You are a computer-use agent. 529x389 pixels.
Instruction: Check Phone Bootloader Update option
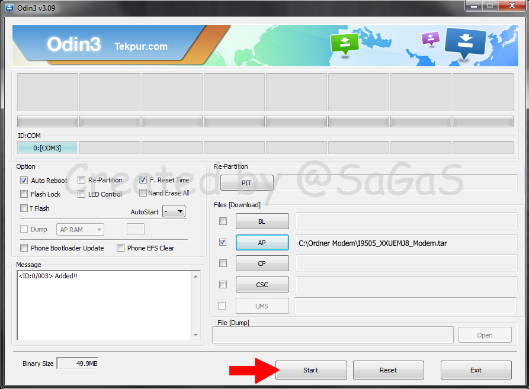coord(24,248)
